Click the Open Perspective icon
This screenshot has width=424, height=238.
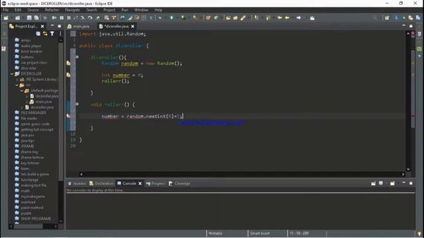(387, 18)
